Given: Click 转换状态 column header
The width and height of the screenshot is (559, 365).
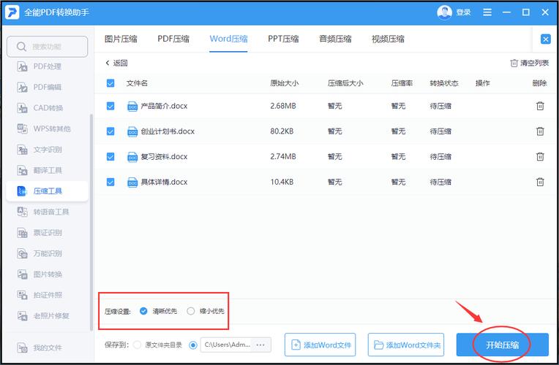Looking at the screenshot, I should 444,83.
